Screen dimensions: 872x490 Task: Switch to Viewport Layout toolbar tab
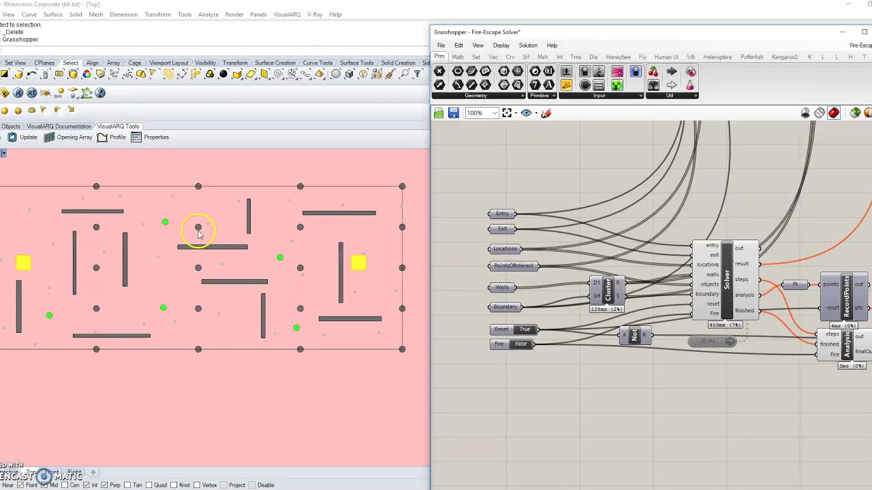(x=168, y=63)
